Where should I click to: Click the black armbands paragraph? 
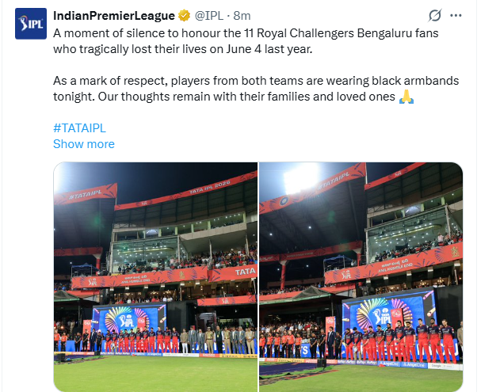pyautogui.click(x=256, y=89)
